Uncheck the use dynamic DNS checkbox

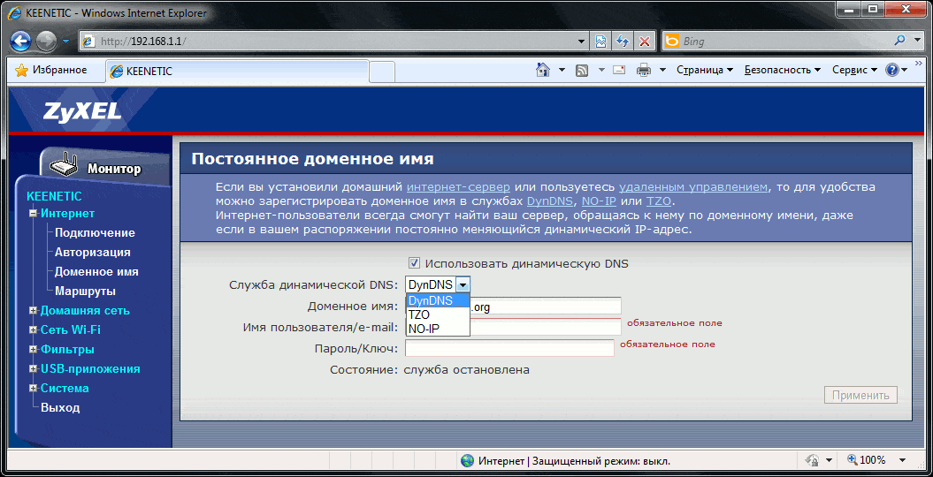point(414,263)
